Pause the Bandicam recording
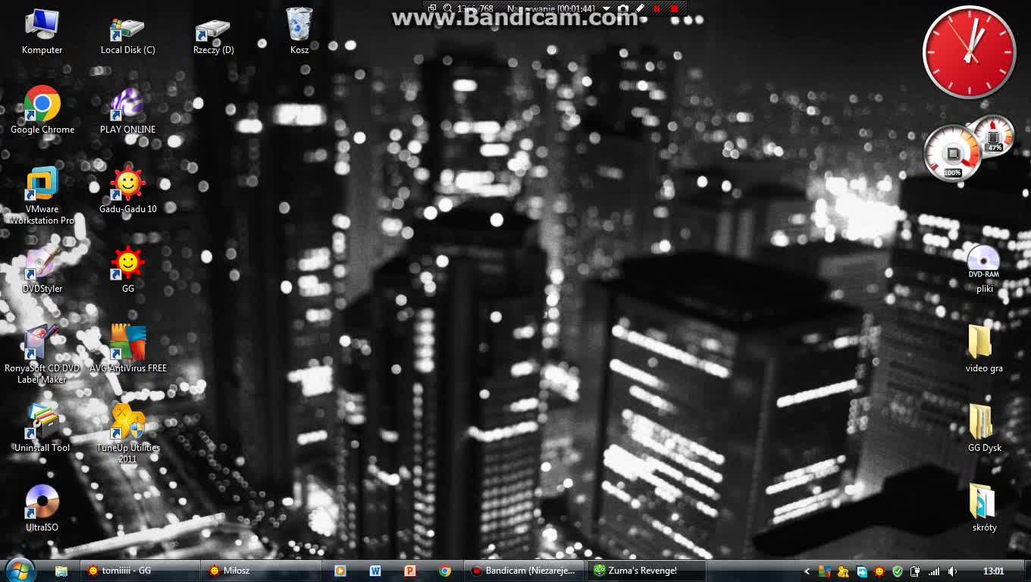The height and width of the screenshot is (582, 1031). coord(657,9)
